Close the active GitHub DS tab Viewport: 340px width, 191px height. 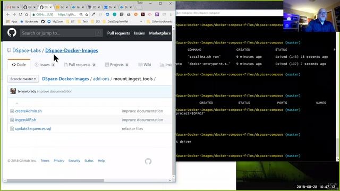pyautogui.click(x=50, y=7)
